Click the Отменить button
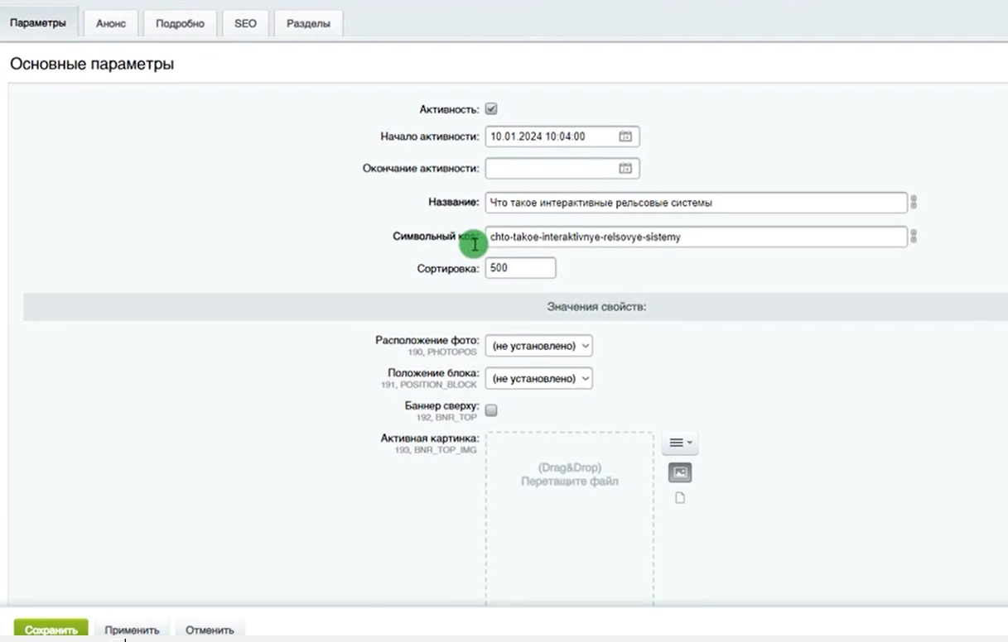 click(x=210, y=630)
